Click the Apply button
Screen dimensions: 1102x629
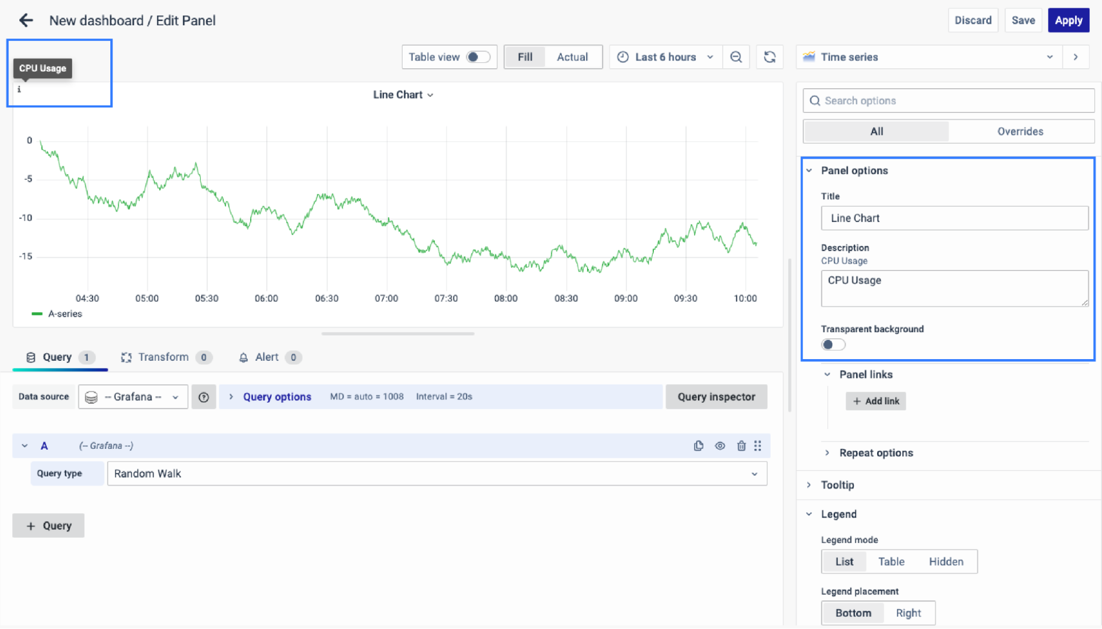[x=1068, y=20]
